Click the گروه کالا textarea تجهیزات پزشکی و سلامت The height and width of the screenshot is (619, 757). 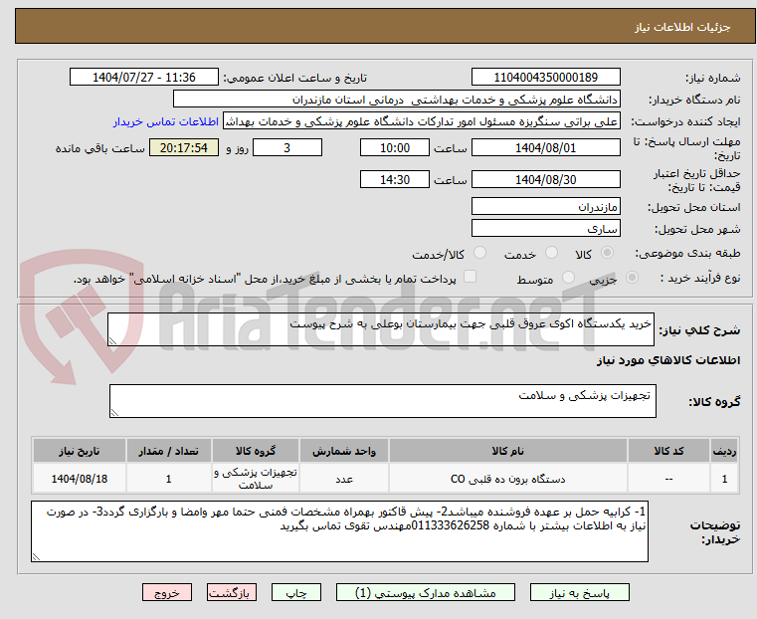383,401
